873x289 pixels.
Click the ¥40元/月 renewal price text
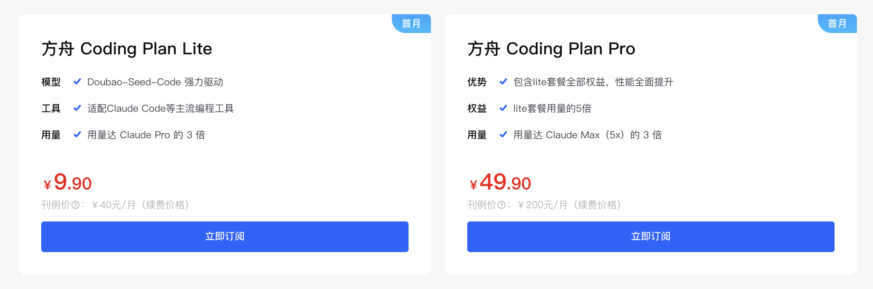(113, 205)
